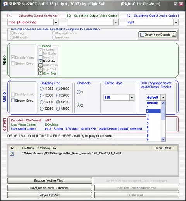Select the MEncoder radio button
The width and height of the screenshot is (186, 201).
pyautogui.click(x=12, y=38)
